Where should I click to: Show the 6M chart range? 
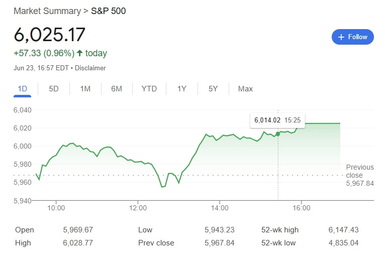[x=117, y=89]
